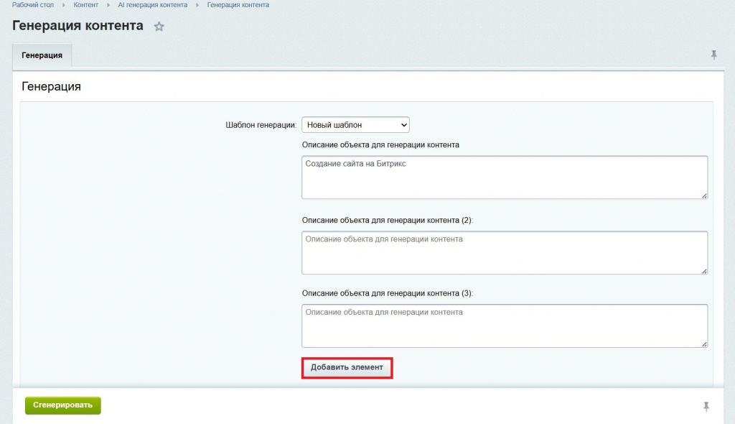Screen dimensions: 735x424
Task: Focus the textarea containing Создание сайта на Битрикс
Action: tap(504, 177)
